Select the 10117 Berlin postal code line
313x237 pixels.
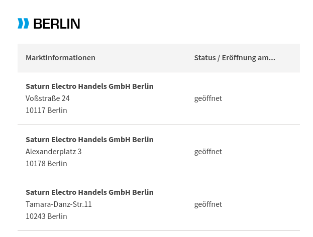[x=46, y=110]
